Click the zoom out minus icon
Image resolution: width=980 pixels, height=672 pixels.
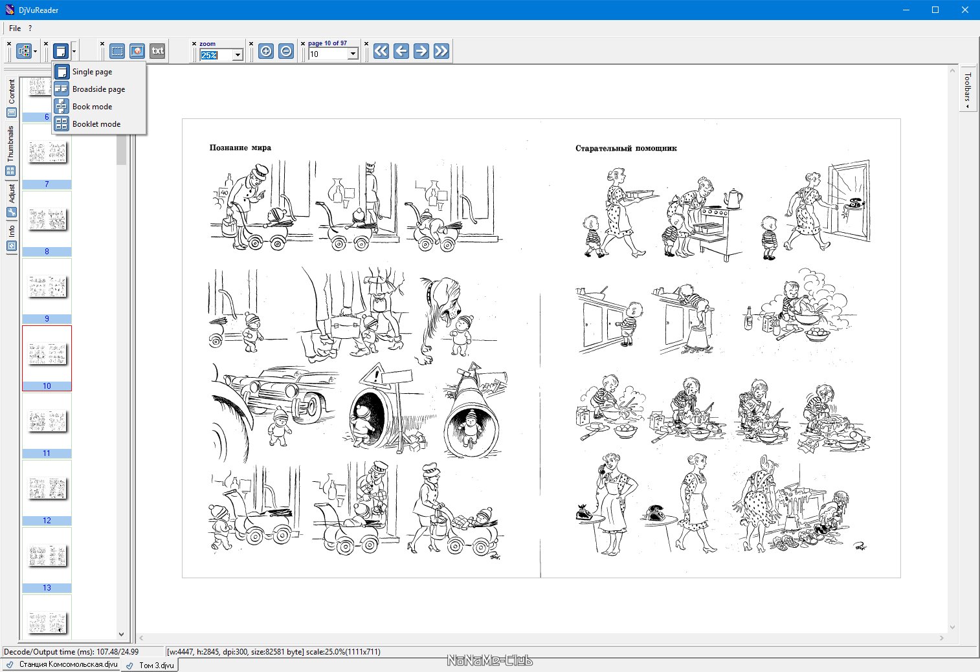pos(286,51)
